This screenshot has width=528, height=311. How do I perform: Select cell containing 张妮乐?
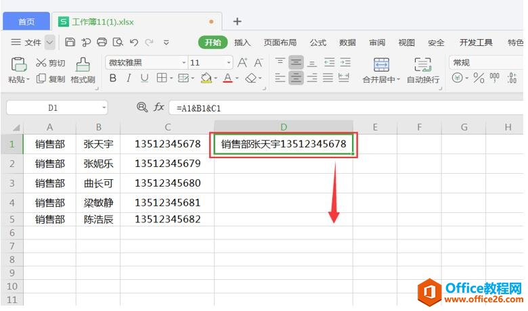(98, 164)
